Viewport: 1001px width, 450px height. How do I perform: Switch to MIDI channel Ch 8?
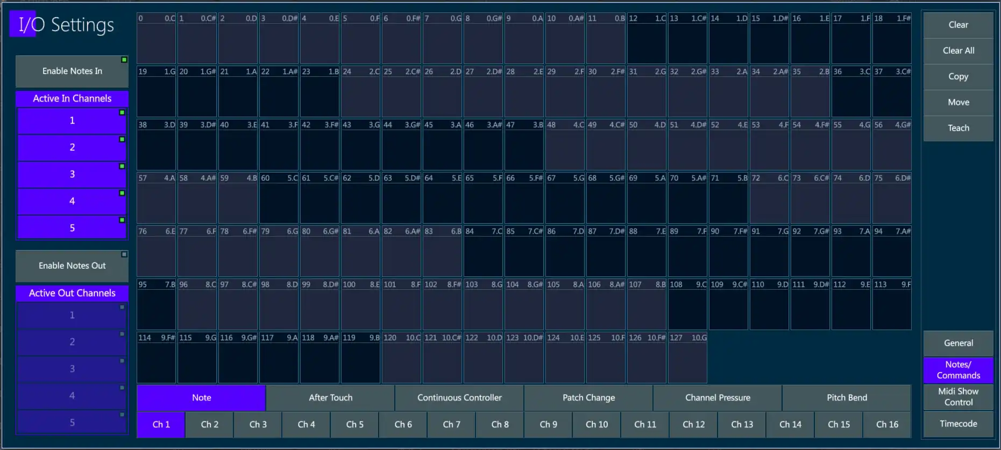500,425
